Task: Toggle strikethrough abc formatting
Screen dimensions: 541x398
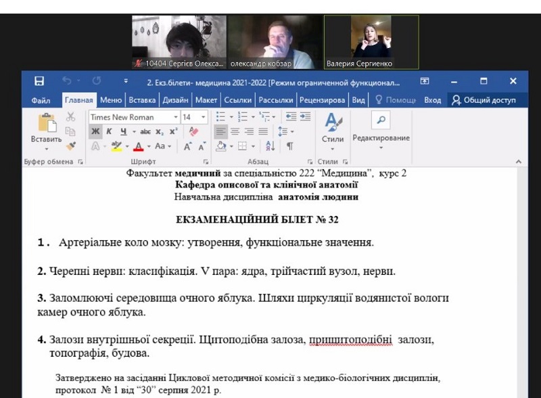Action: (145, 131)
